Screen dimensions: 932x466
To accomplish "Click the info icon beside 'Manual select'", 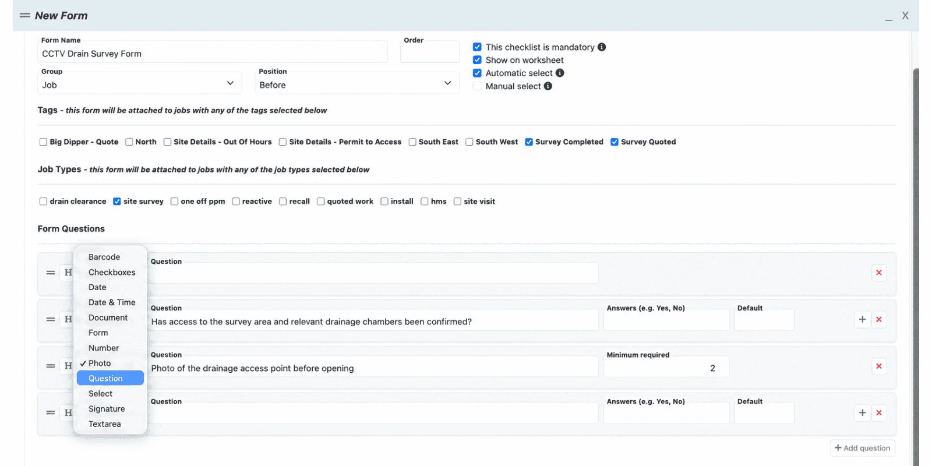I will tap(548, 86).
